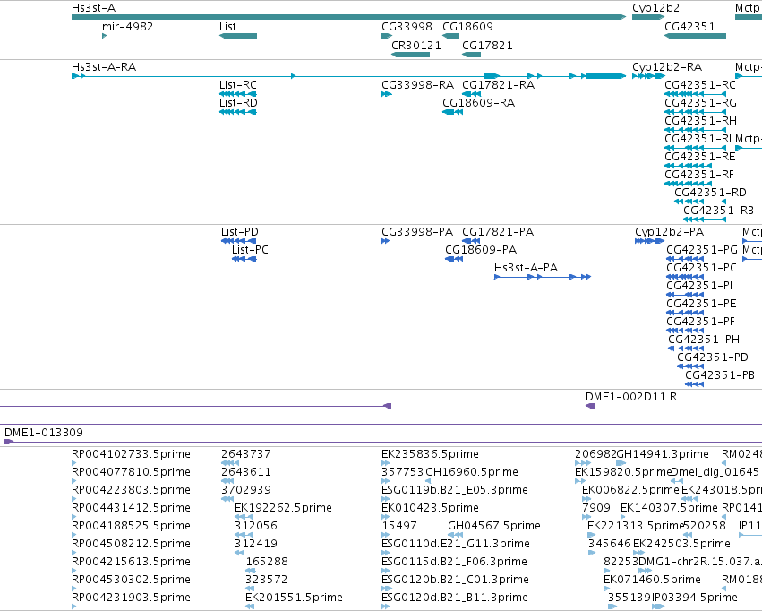The width and height of the screenshot is (762, 611).
Task: Click the CG18609-RA transcript label
Action: tap(479, 102)
